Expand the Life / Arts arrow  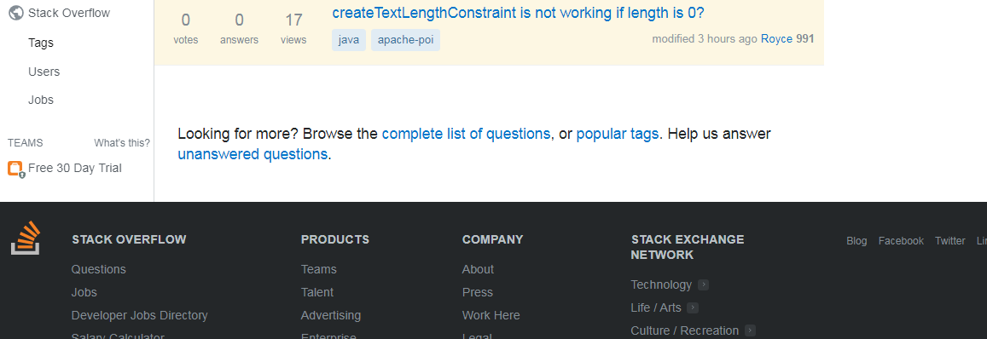click(x=693, y=307)
